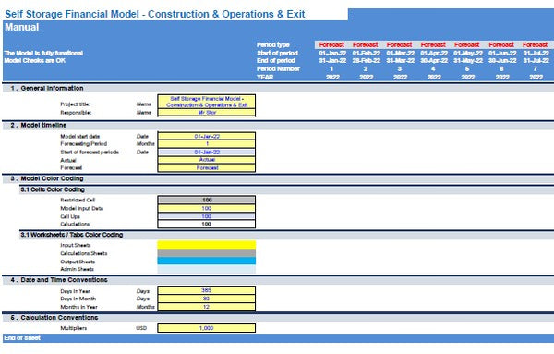Select the Project title input cell
The height and width of the screenshot is (354, 554).
point(206,102)
